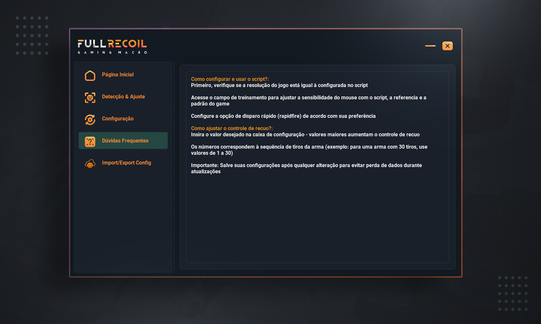This screenshot has height=324, width=541.
Task: Click the text 'Os números correspondem à sequência'
Action: pos(309,150)
